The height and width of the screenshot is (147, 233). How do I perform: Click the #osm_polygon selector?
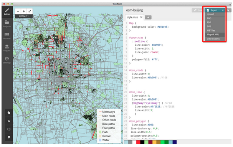pos(137,121)
